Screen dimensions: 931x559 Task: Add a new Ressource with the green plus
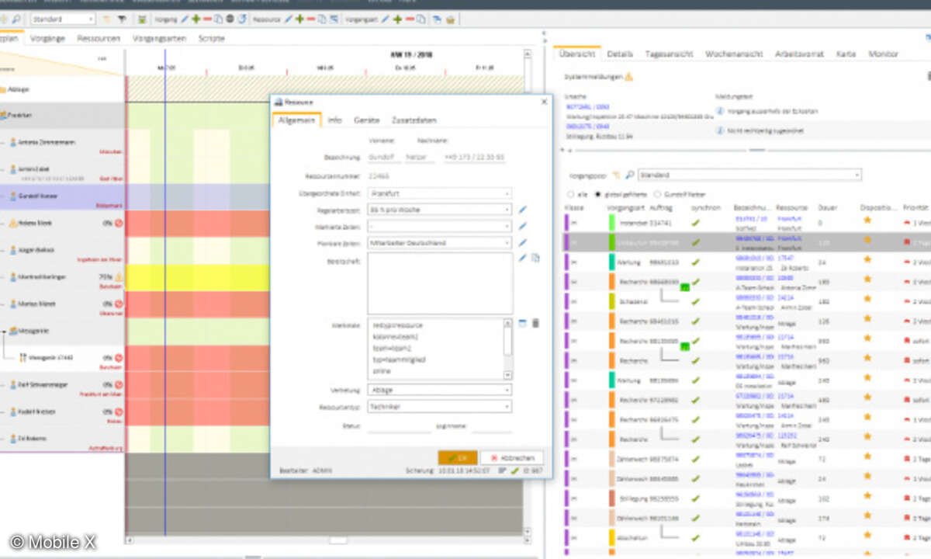[x=299, y=19]
